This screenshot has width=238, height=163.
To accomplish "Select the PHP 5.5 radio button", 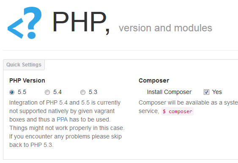I will click(12, 92).
